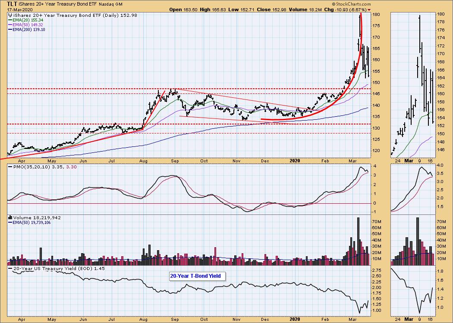This screenshot has height=323, width=453.
Task: Click the High 165.63 value
Action: point(213,9)
